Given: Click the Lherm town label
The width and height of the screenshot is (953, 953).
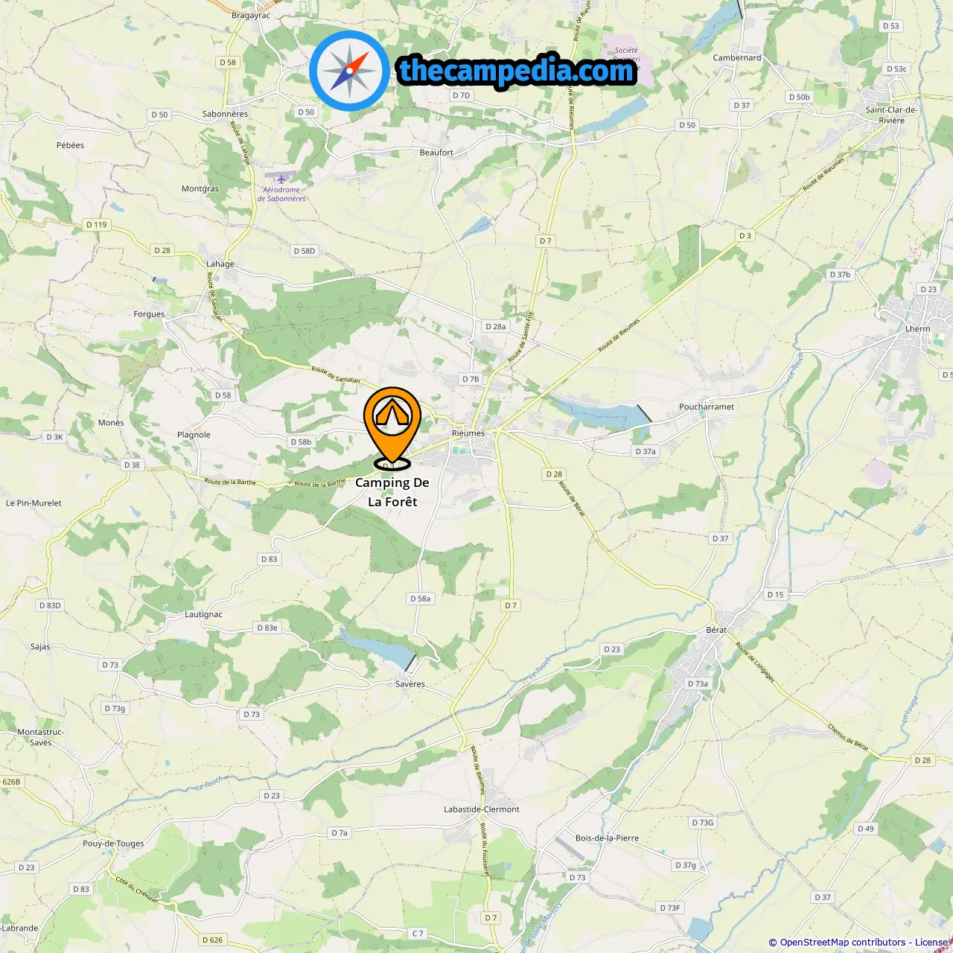Looking at the screenshot, I should (x=918, y=328).
